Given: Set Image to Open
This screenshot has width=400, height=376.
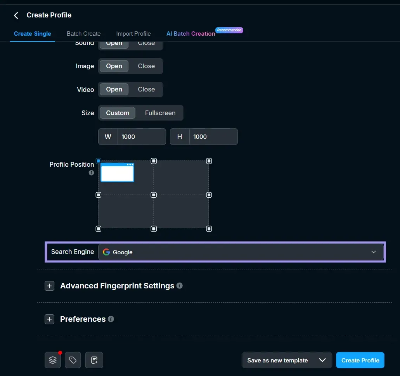Looking at the screenshot, I should click(x=114, y=66).
